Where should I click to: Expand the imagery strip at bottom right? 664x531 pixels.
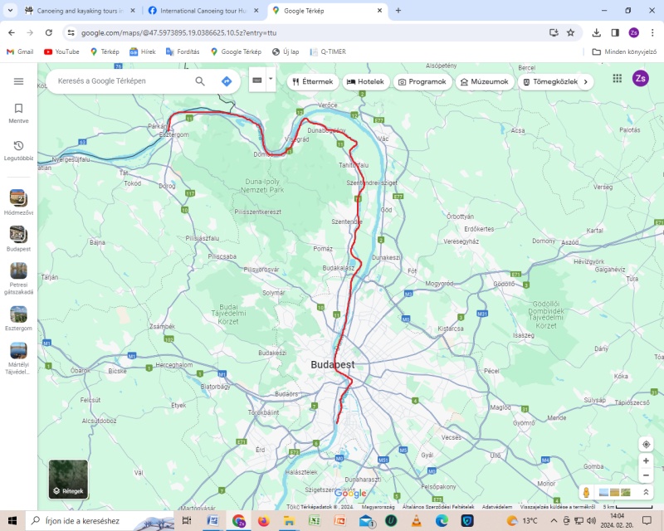click(647, 492)
